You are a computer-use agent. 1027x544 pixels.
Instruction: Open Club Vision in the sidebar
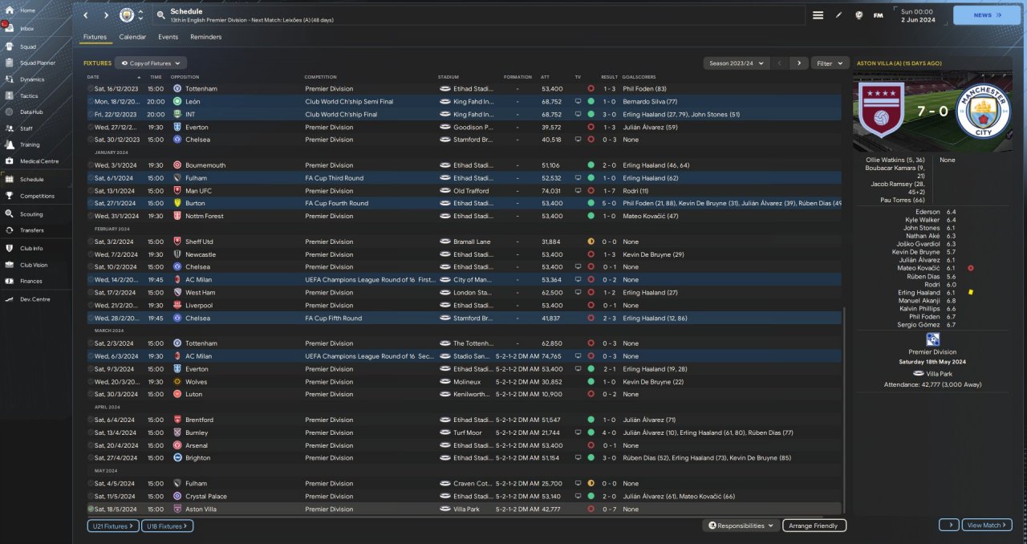pyautogui.click(x=34, y=265)
